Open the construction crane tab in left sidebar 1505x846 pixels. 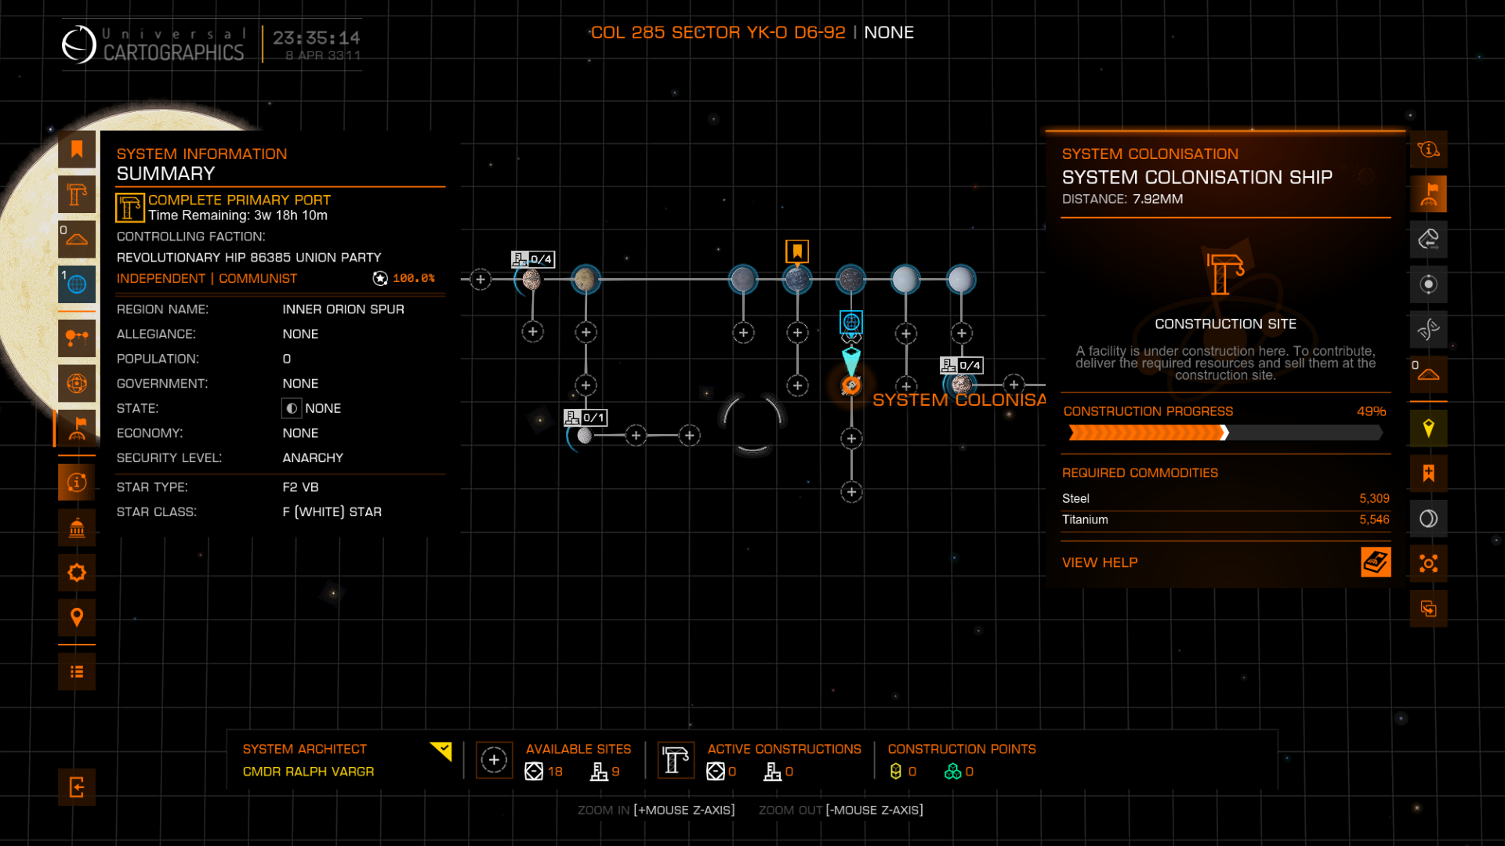pyautogui.click(x=77, y=195)
